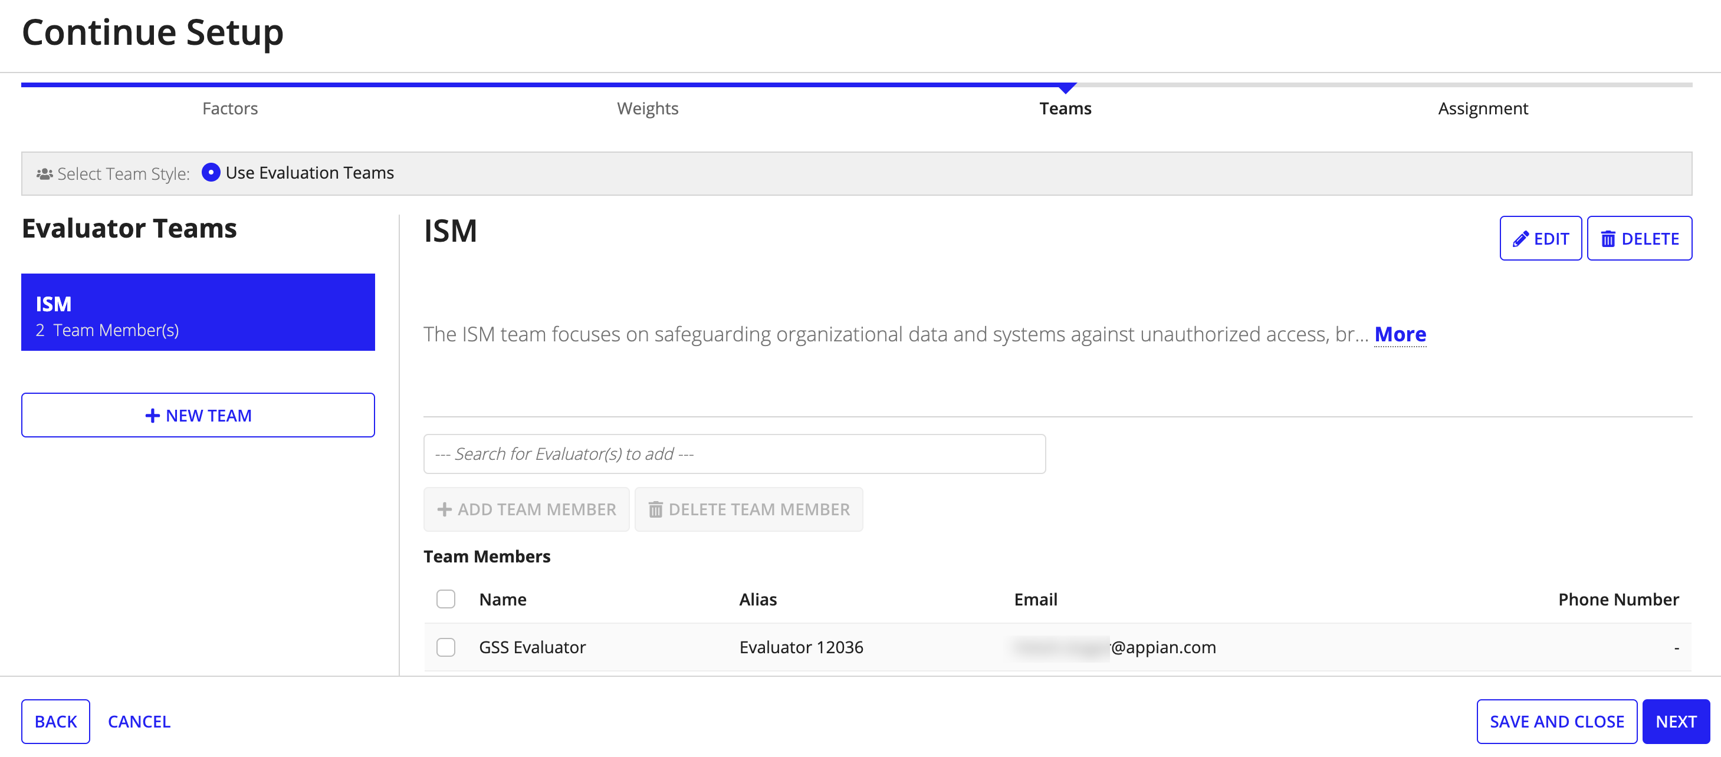This screenshot has width=1721, height=757.
Task: Click DELETE for the ISM team
Action: (x=1640, y=238)
